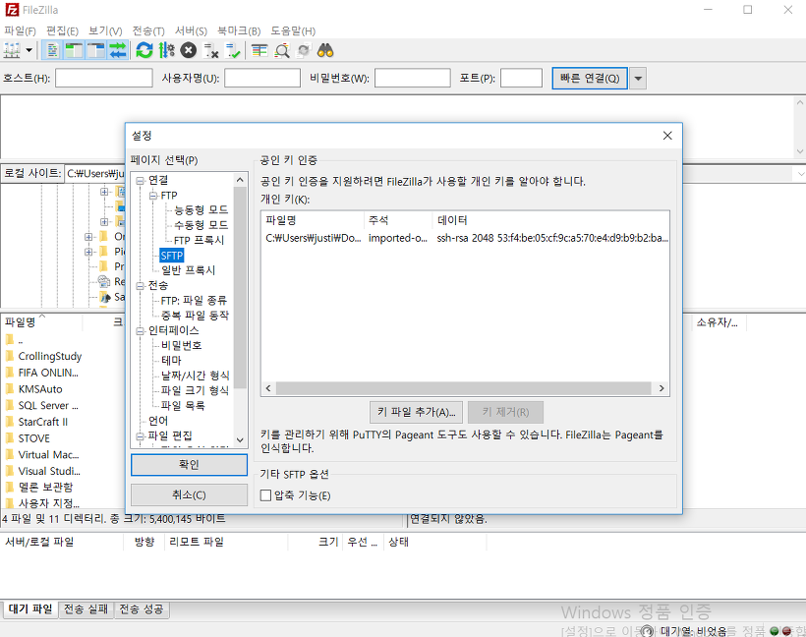Click the reconnect to last server icon
Screen dimensions: 806x637
tap(233, 50)
